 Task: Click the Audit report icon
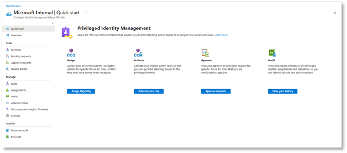(x=272, y=53)
